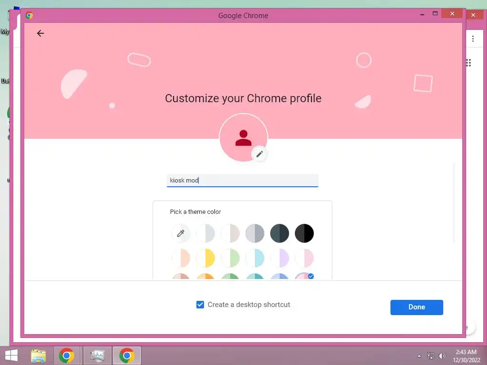Click the active Chrome taskbar icon
Screen dimensions: 487x365
pos(127,355)
